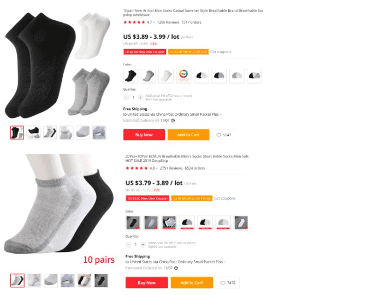Select second thumbnail under first product image
Viewport: 368px width, 295px height.
tap(33, 133)
